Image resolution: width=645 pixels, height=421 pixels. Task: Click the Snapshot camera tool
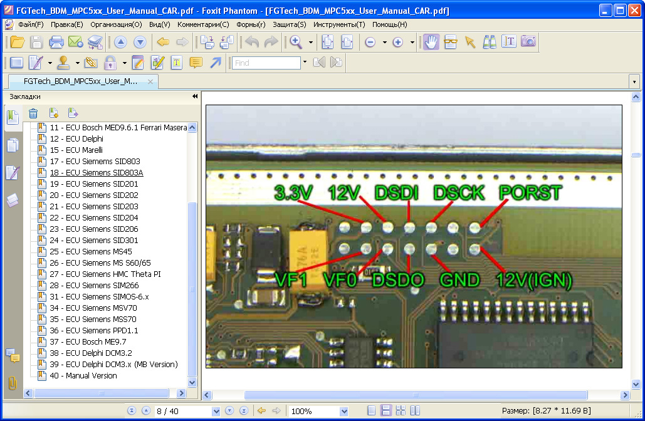(x=528, y=42)
